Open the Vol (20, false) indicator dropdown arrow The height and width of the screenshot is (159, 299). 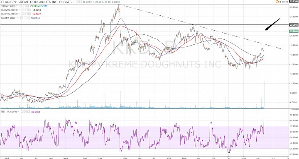point(17,6)
